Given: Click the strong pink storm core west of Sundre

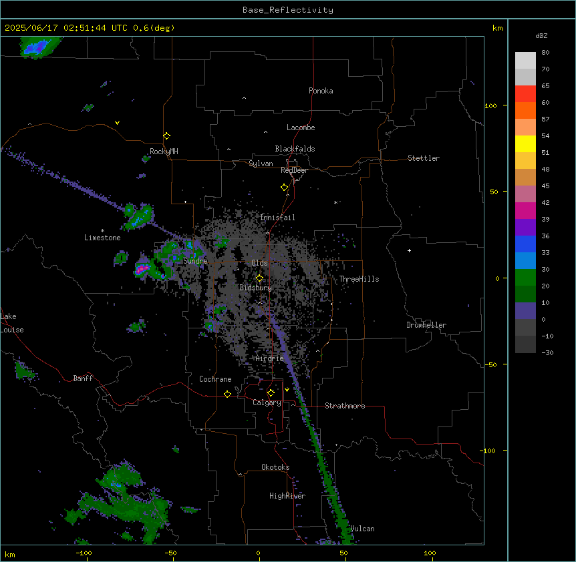Looking at the screenshot, I should coord(141,270).
